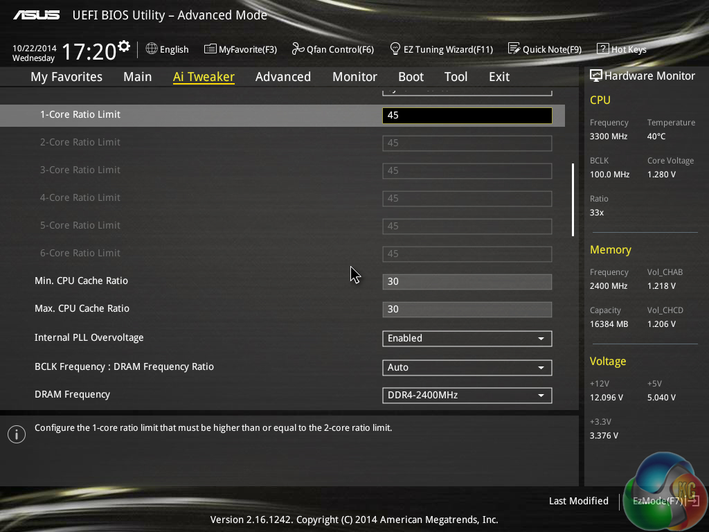The height and width of the screenshot is (532, 709).
Task: Expand Internal PLL Overvoltage dropdown
Action: (x=467, y=338)
